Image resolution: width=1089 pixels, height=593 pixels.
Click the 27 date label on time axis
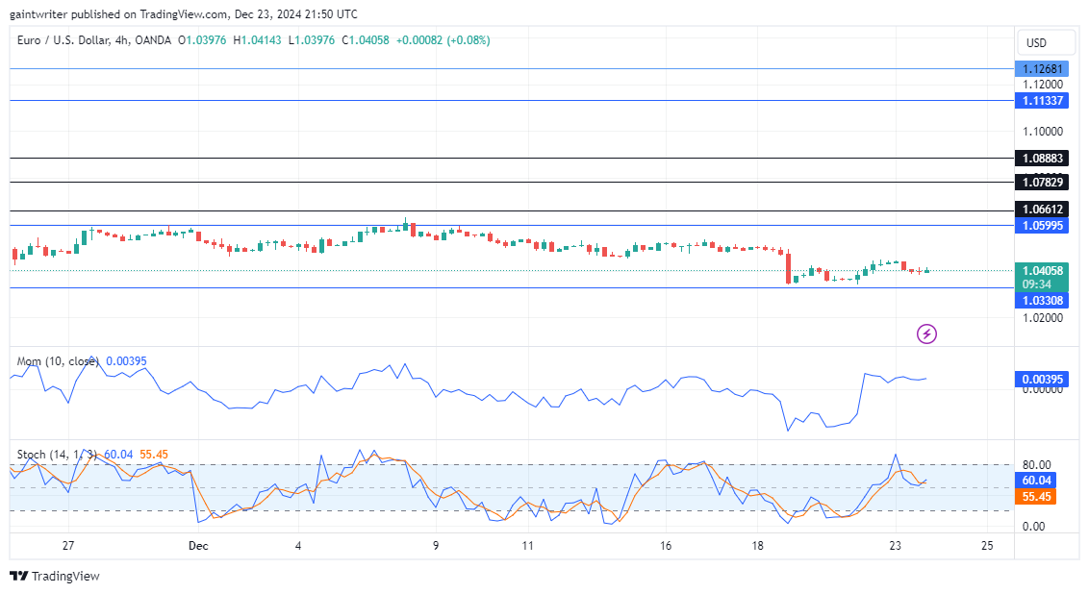(68, 546)
